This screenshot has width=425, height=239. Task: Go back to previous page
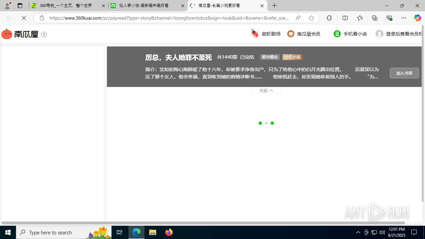tap(9, 18)
